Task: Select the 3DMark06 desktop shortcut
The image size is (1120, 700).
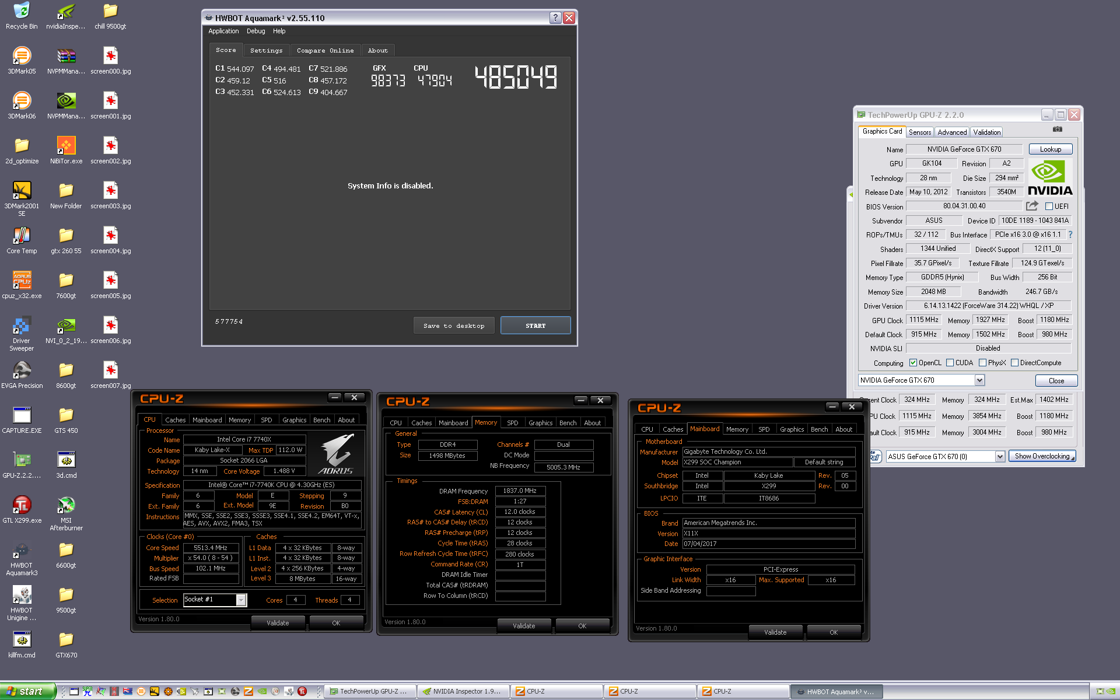Action: [x=22, y=106]
